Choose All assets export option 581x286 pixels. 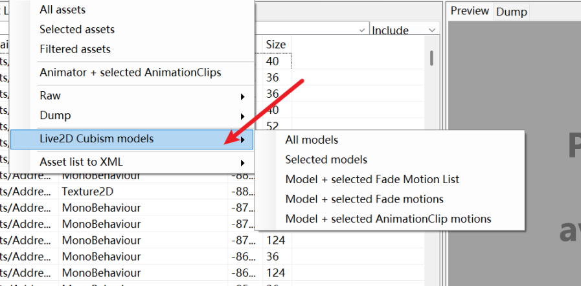point(131,10)
